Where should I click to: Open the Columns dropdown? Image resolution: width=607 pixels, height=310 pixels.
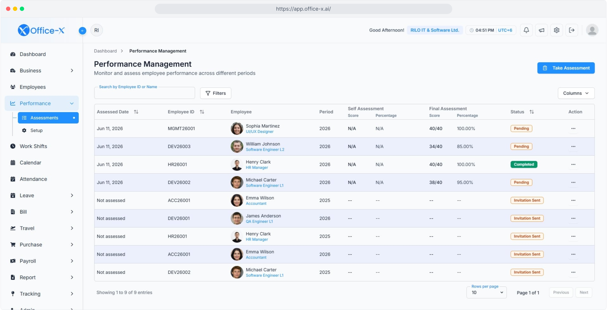point(576,93)
